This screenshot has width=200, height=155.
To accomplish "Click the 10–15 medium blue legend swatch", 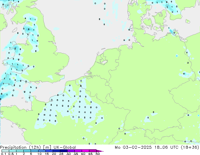I will pyautogui.click(x=42, y=151).
